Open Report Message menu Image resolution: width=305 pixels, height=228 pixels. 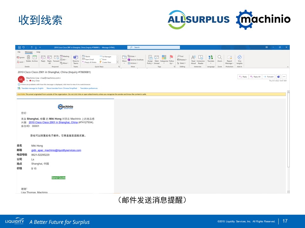point(229,60)
